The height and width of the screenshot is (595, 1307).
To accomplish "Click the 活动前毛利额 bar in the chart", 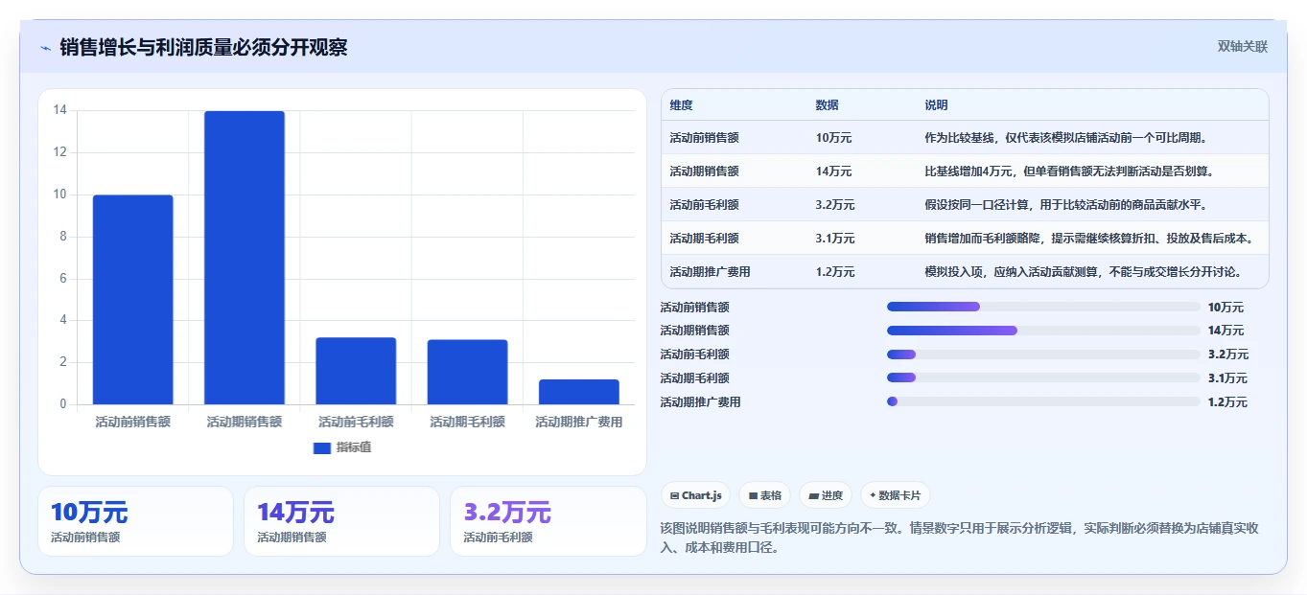I will pyautogui.click(x=356, y=371).
